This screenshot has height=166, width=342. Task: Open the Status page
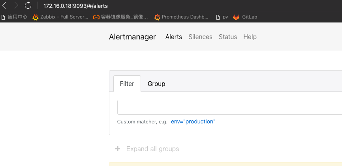tap(228, 37)
